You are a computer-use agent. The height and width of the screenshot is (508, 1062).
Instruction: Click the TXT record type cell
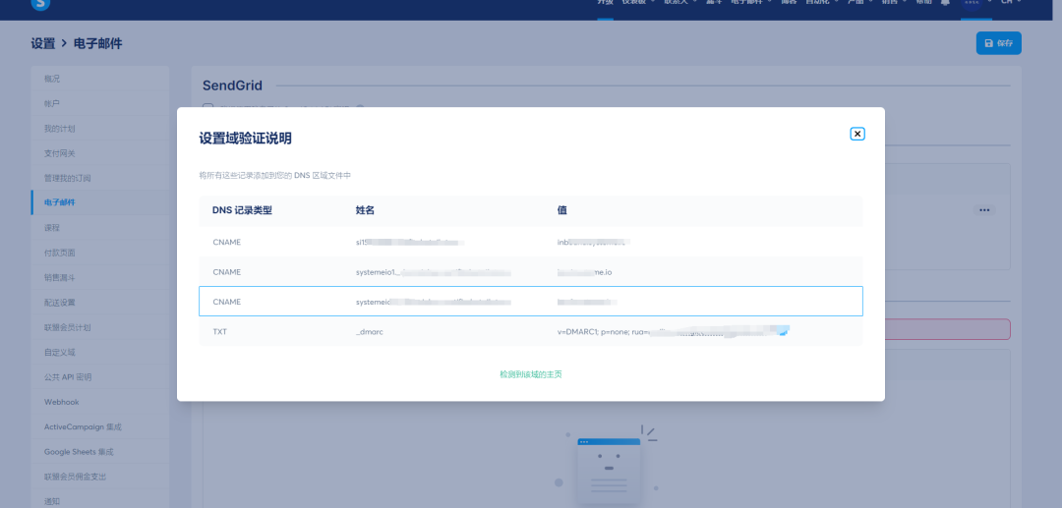pyautogui.click(x=219, y=331)
